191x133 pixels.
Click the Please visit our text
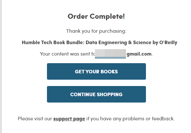coord(35,119)
